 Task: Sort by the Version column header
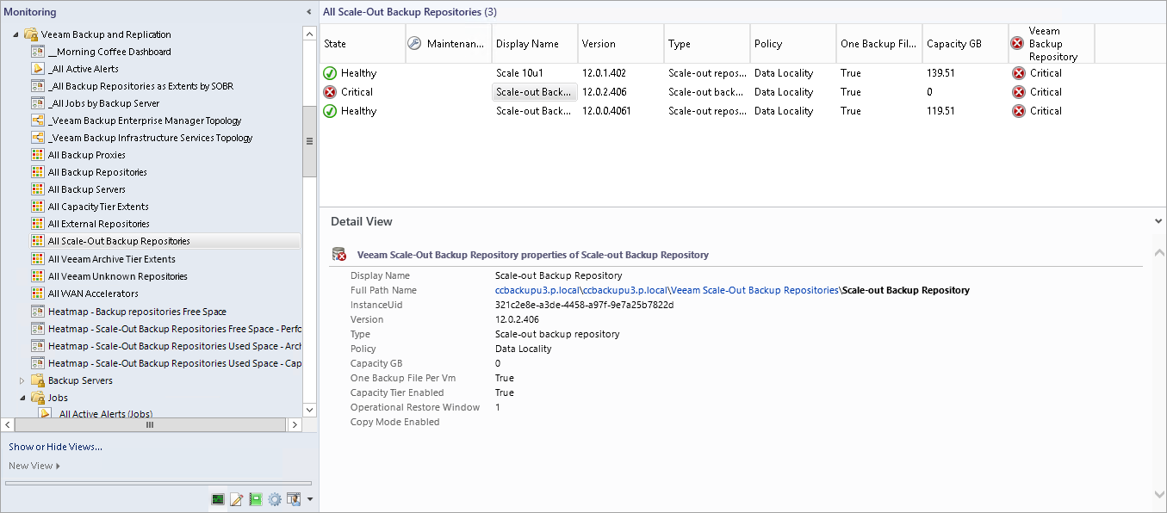point(621,44)
